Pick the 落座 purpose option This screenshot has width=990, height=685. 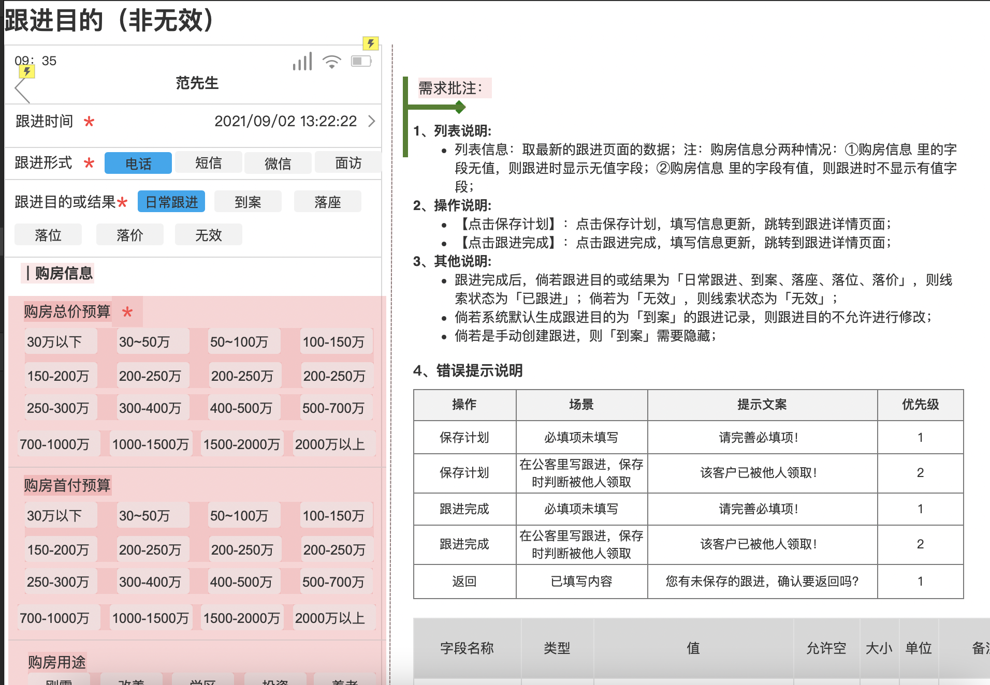328,201
